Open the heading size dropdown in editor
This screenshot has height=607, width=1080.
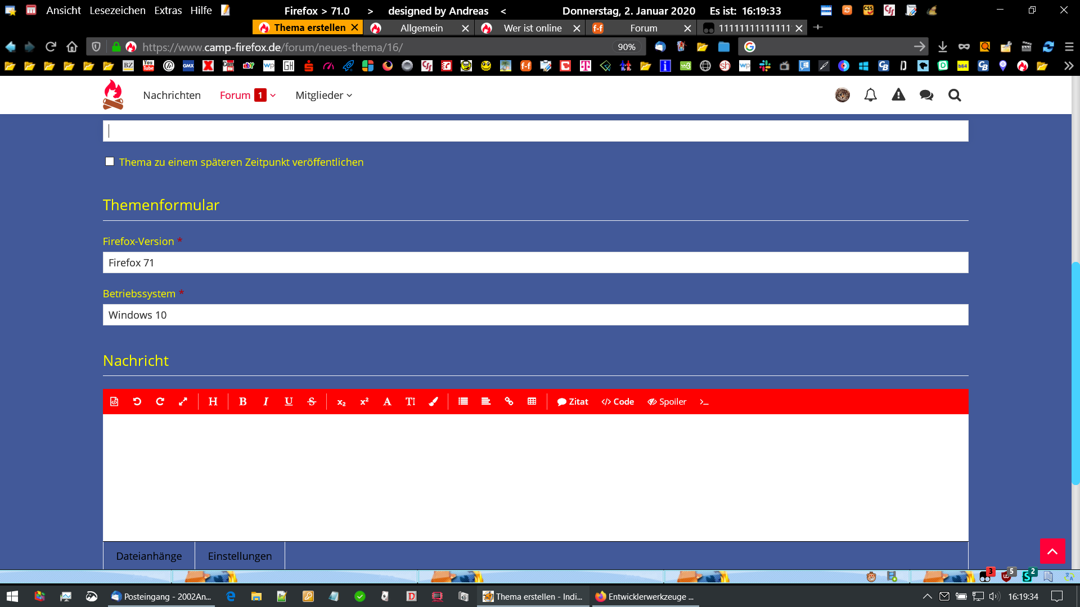(x=213, y=401)
